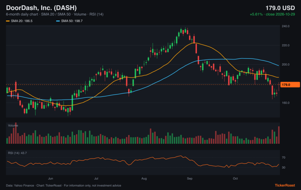Select the SMA 50: 198.7 legend label
This screenshot has width=301, height=190.
pyautogui.click(x=72, y=21)
